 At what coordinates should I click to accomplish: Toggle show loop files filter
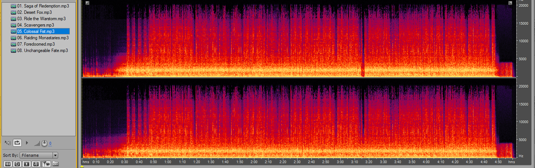17,164
